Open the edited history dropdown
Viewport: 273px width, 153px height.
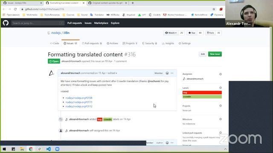[112, 73]
